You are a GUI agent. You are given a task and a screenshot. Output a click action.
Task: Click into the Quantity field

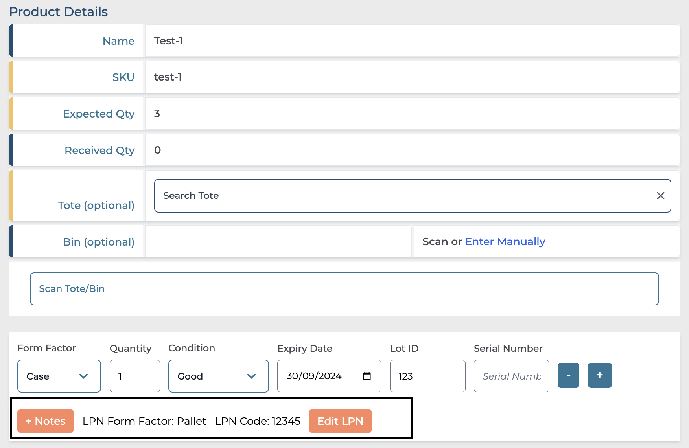point(134,376)
